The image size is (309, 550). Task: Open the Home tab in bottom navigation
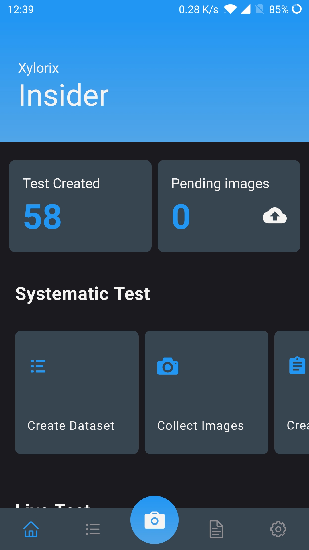click(x=31, y=529)
